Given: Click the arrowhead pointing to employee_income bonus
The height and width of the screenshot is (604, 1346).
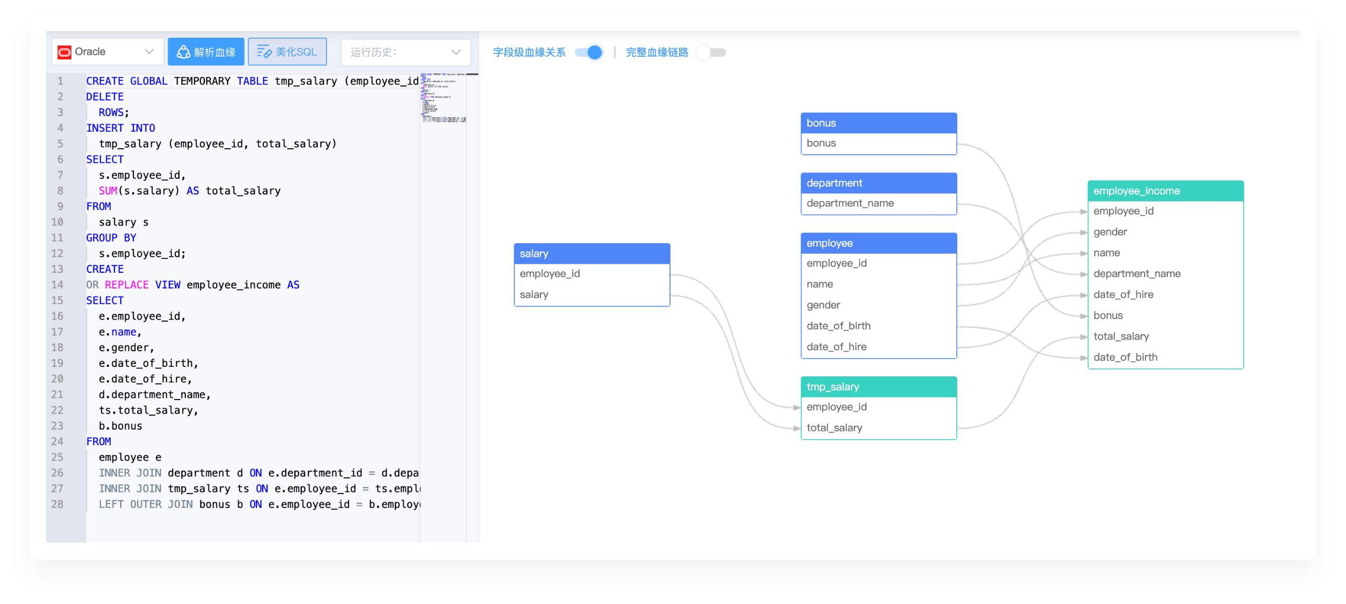Looking at the screenshot, I should click(x=1083, y=316).
